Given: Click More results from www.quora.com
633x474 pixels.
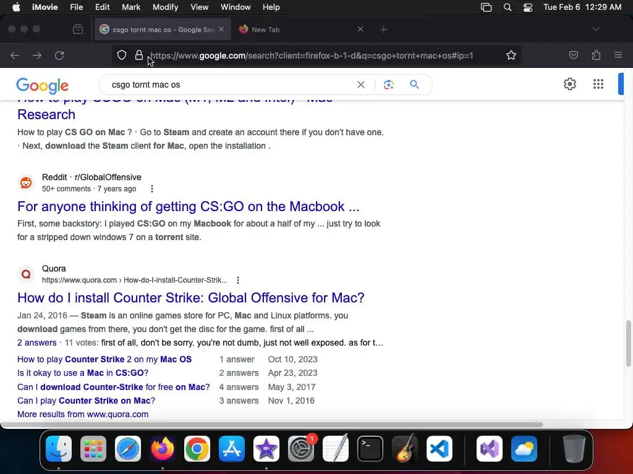Looking at the screenshot, I should pos(83,414).
